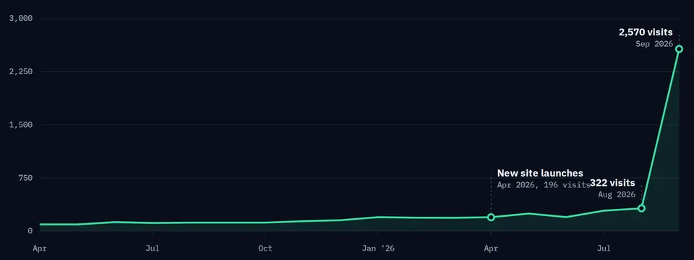Click the 'Oct' x-axis label

click(265, 248)
